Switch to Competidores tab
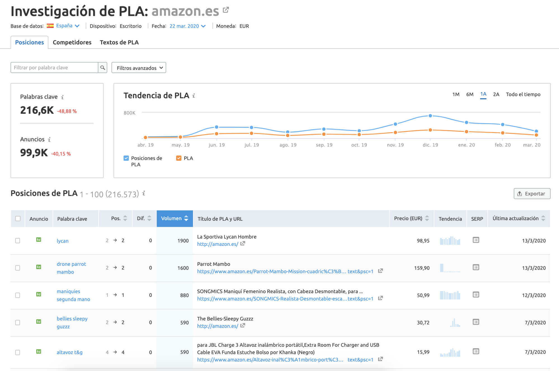The image size is (559, 371). [x=72, y=42]
